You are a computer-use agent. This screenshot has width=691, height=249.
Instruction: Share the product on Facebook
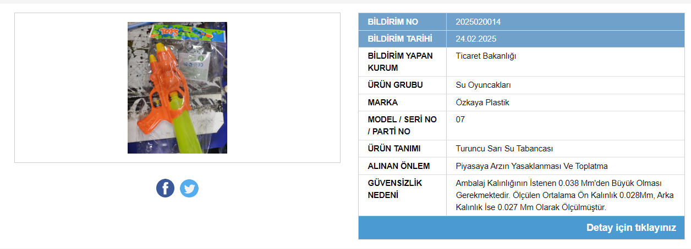tap(165, 188)
